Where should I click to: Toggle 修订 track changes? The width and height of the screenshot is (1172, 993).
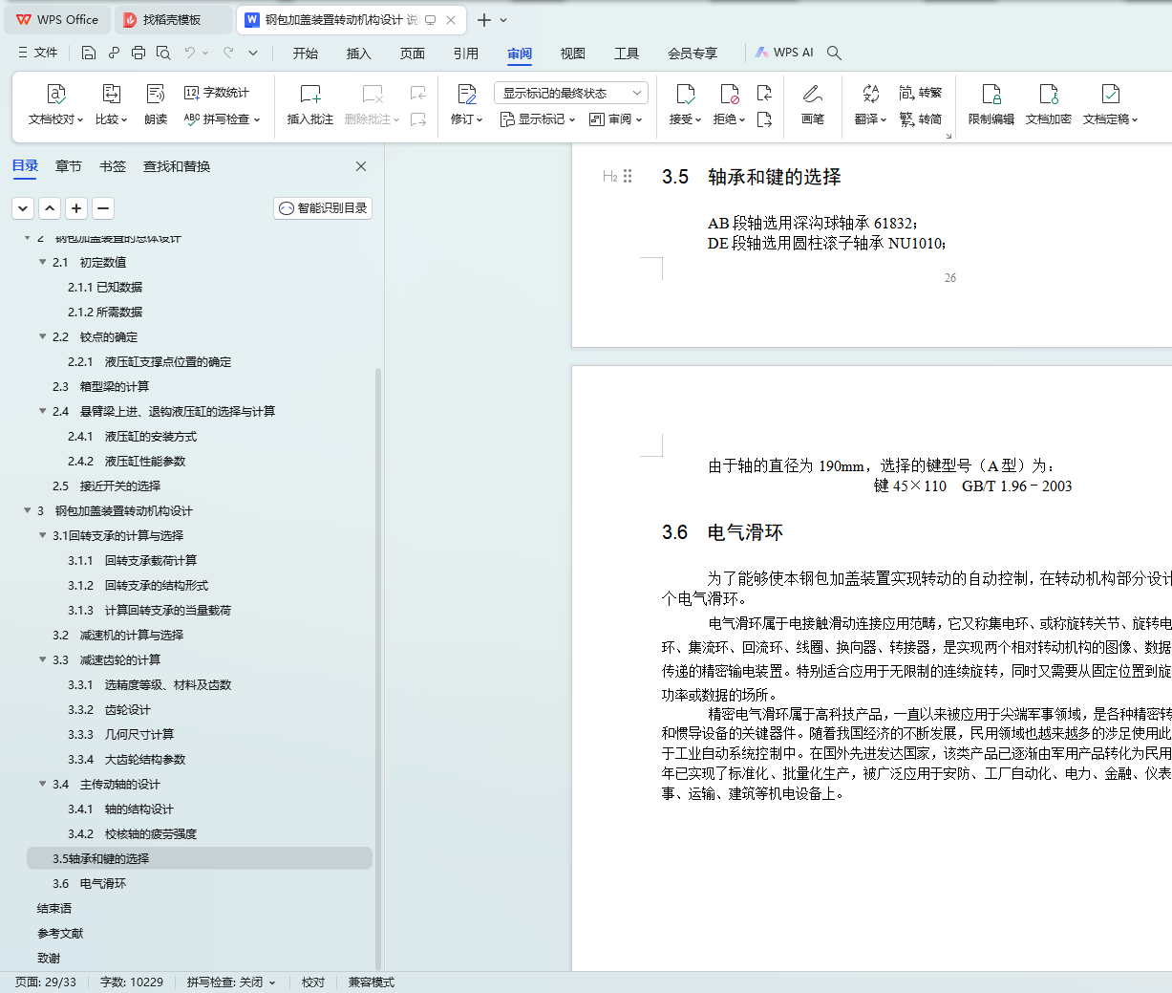pyautogui.click(x=467, y=104)
